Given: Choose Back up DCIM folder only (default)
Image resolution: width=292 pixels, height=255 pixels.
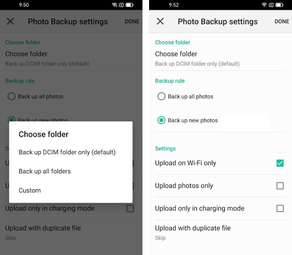Looking at the screenshot, I should click(x=67, y=152).
